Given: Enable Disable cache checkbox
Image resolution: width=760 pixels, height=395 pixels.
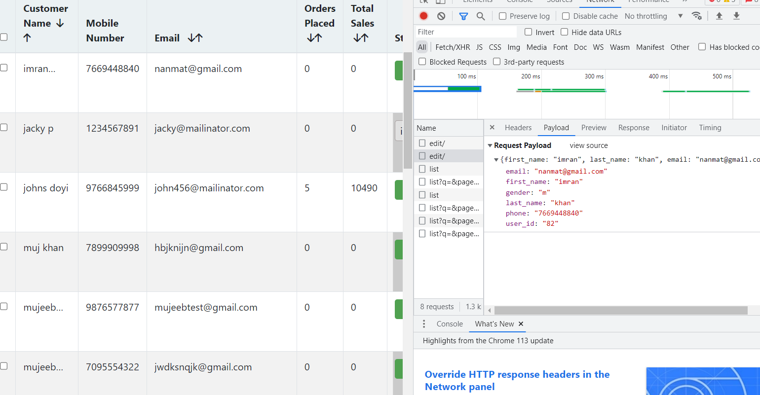Looking at the screenshot, I should coord(566,16).
